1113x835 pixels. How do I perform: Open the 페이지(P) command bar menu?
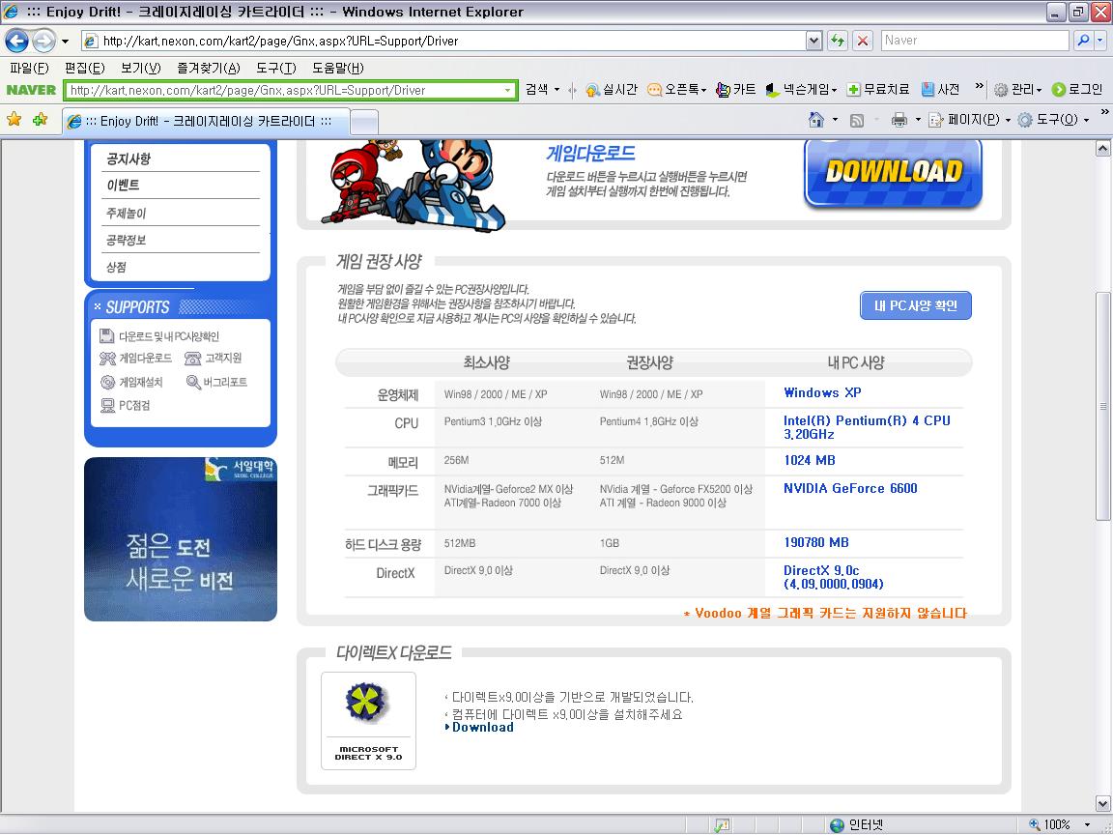coord(969,120)
